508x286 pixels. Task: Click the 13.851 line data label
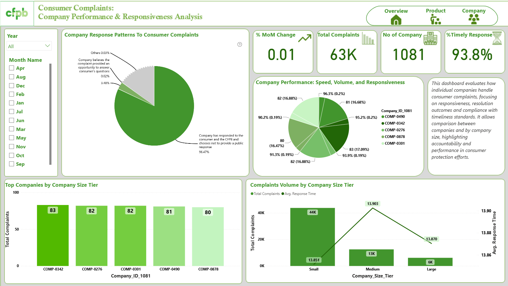coord(314,260)
